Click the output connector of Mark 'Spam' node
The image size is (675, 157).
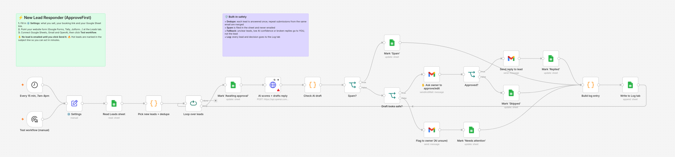pyautogui.click(x=400, y=42)
